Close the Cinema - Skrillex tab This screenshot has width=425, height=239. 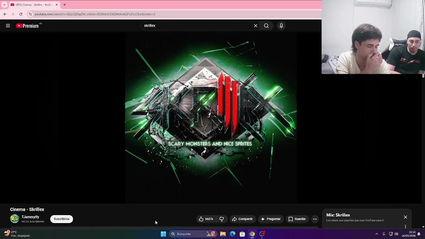tap(56, 5)
